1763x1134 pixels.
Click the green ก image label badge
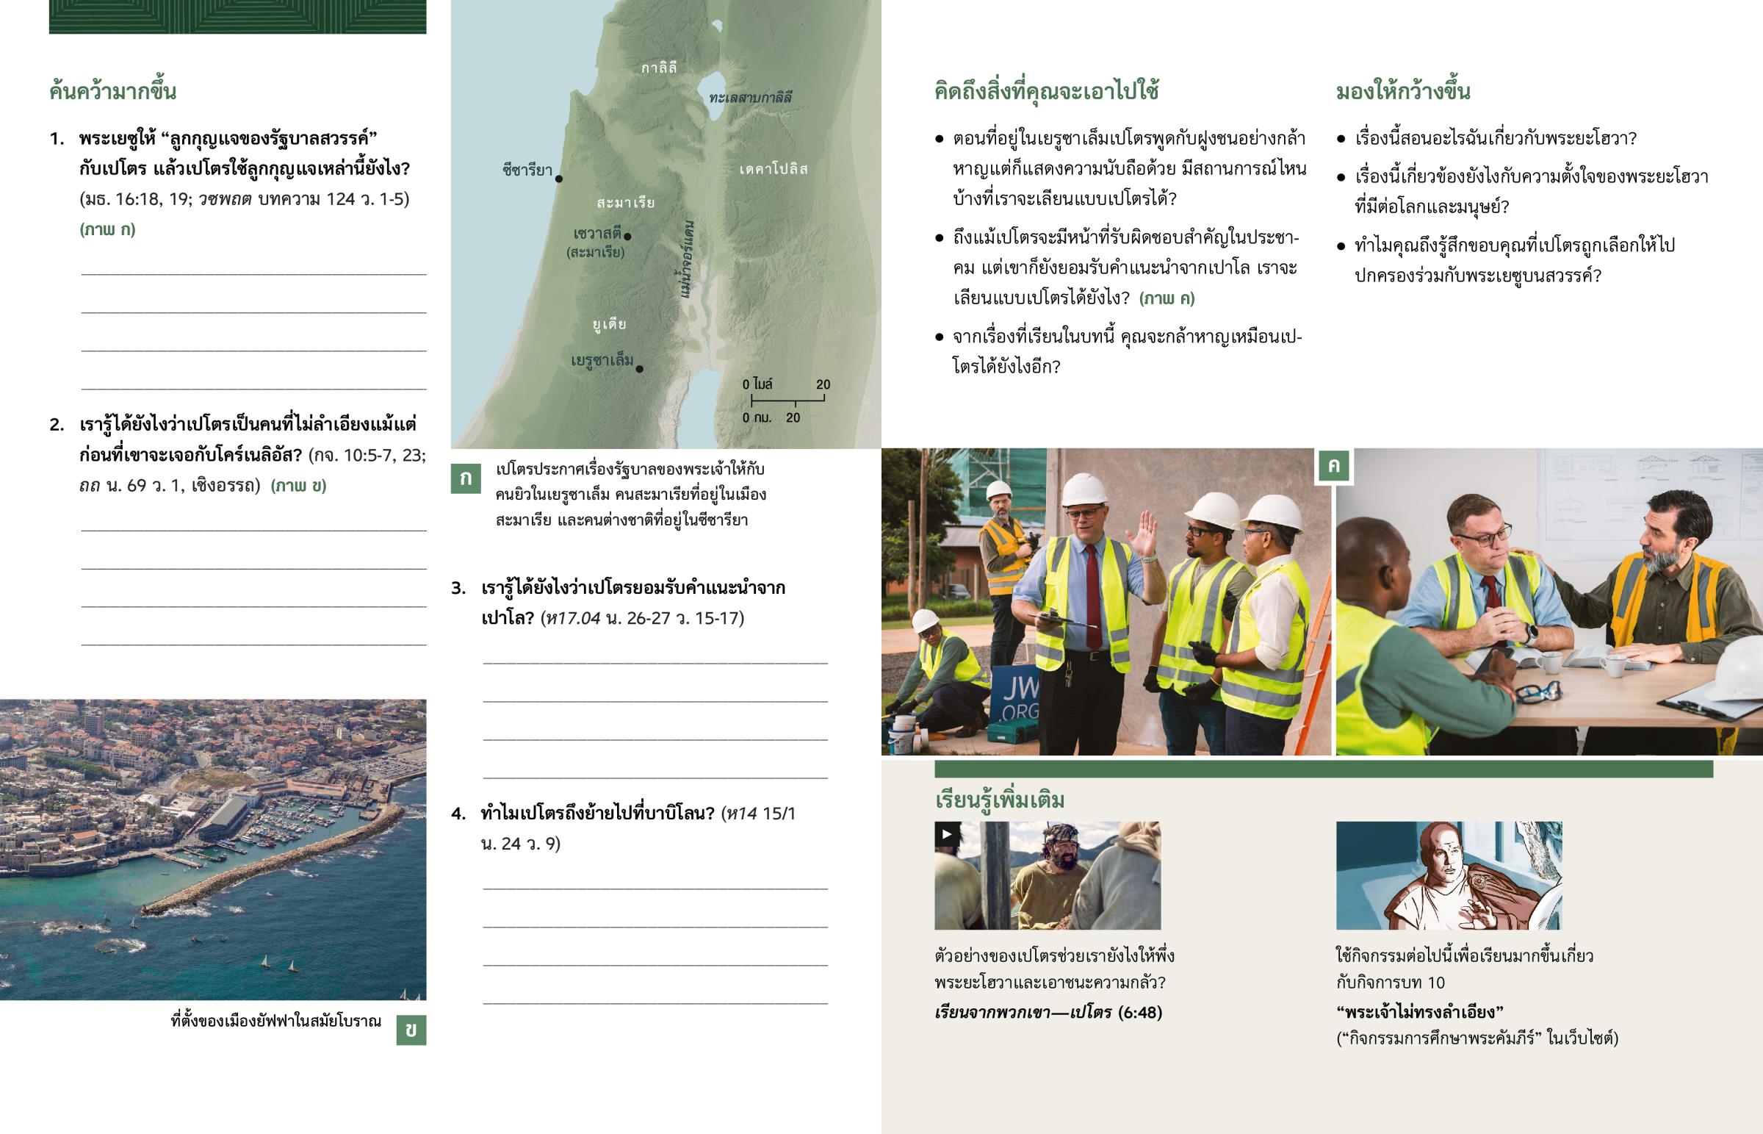pos(465,478)
